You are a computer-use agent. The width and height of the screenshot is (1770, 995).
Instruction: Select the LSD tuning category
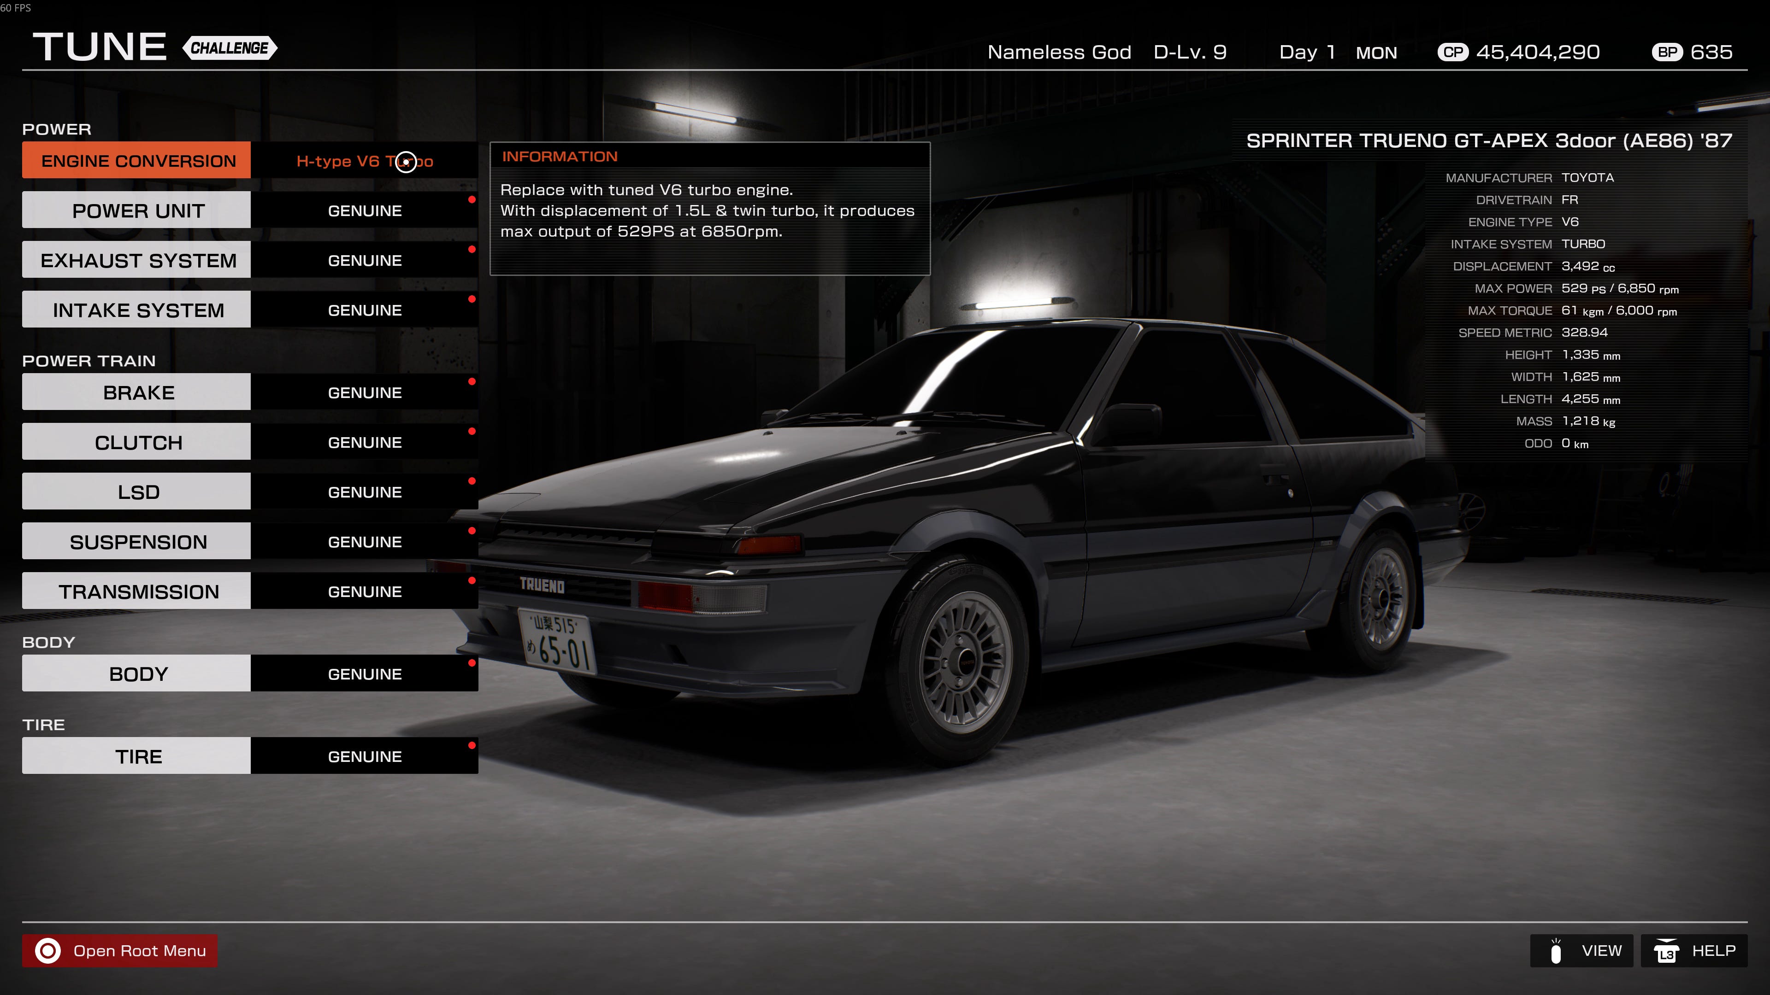[136, 492]
